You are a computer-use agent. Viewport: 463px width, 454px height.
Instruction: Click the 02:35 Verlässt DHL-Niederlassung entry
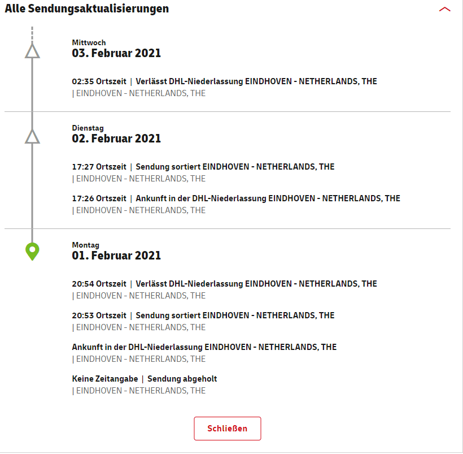tap(224, 87)
